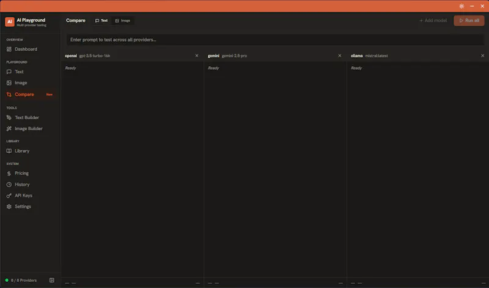Image resolution: width=489 pixels, height=288 pixels.
Task: Open the Text playground in sidebar
Action: pyautogui.click(x=30, y=72)
